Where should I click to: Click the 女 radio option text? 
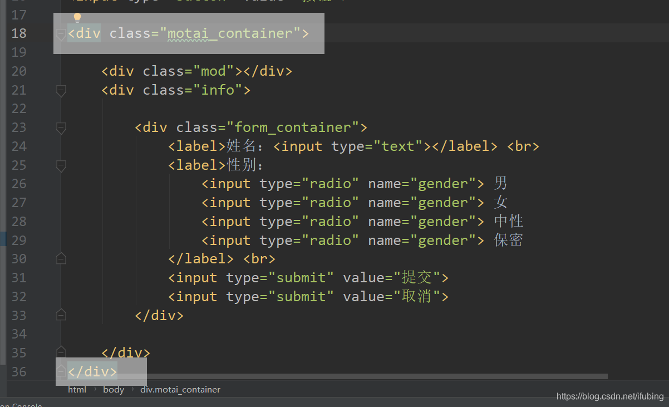[x=500, y=203]
